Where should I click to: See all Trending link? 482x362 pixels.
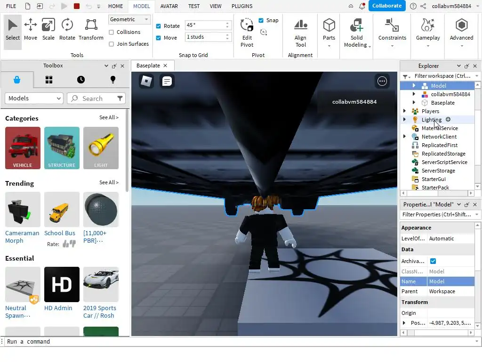[109, 182]
